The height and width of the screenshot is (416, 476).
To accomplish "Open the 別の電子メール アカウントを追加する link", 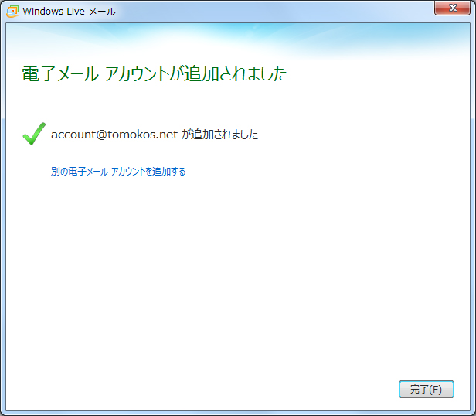I will 118,172.
